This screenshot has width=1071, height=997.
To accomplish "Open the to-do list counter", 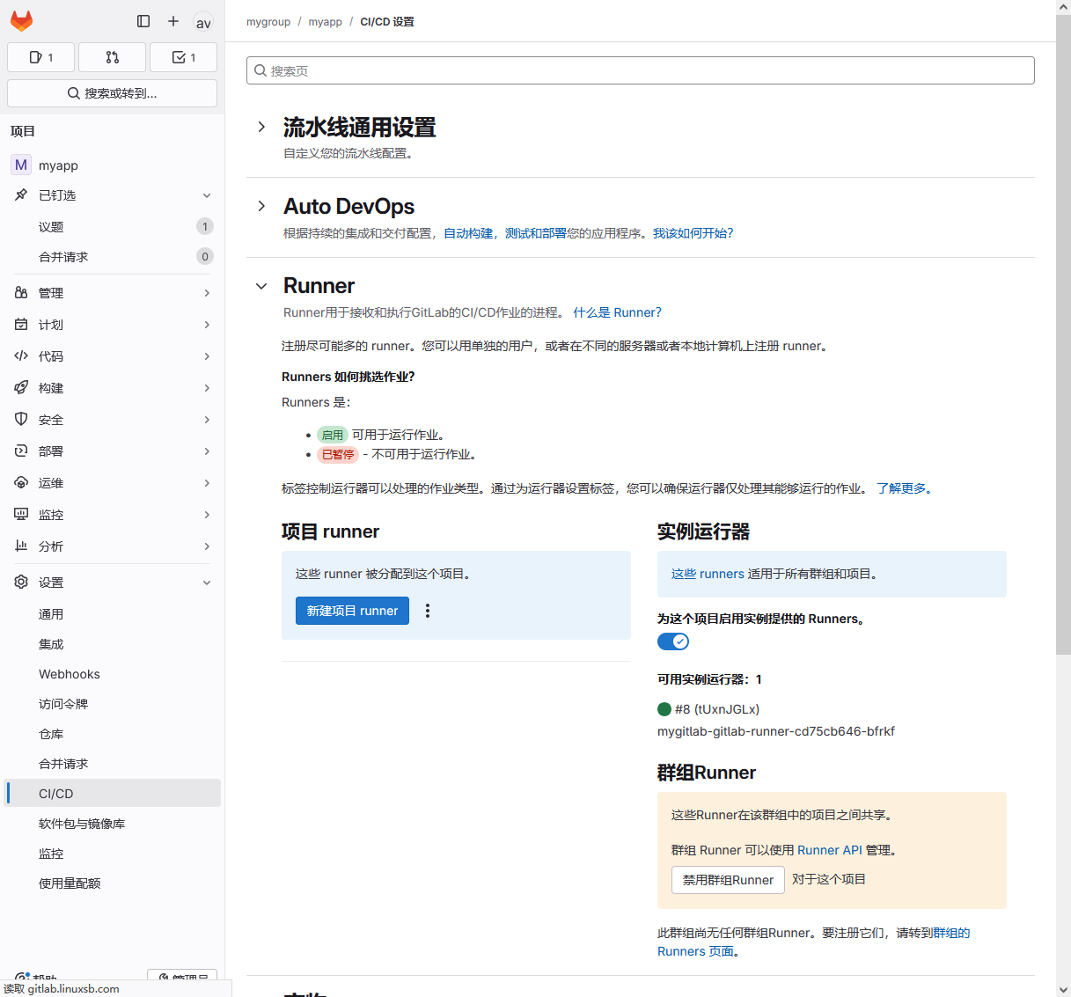I will coord(183,57).
